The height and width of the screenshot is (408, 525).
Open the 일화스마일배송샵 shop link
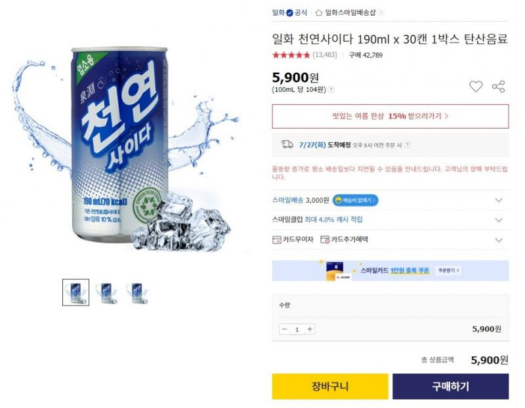click(350, 12)
